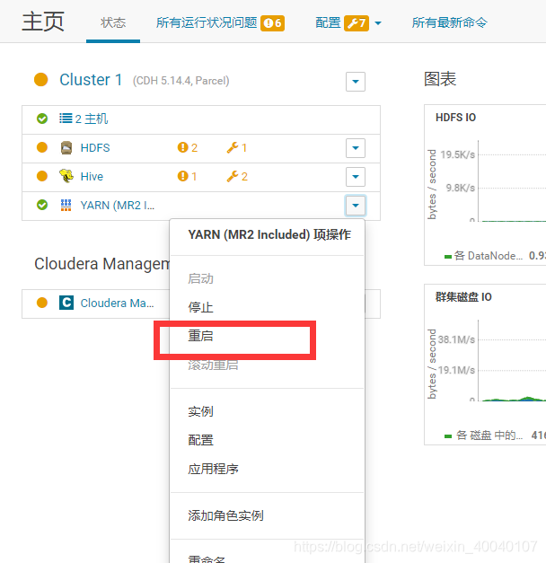The height and width of the screenshot is (563, 546).
Task: Select 添加角色实例 menu entry
Action: [226, 515]
